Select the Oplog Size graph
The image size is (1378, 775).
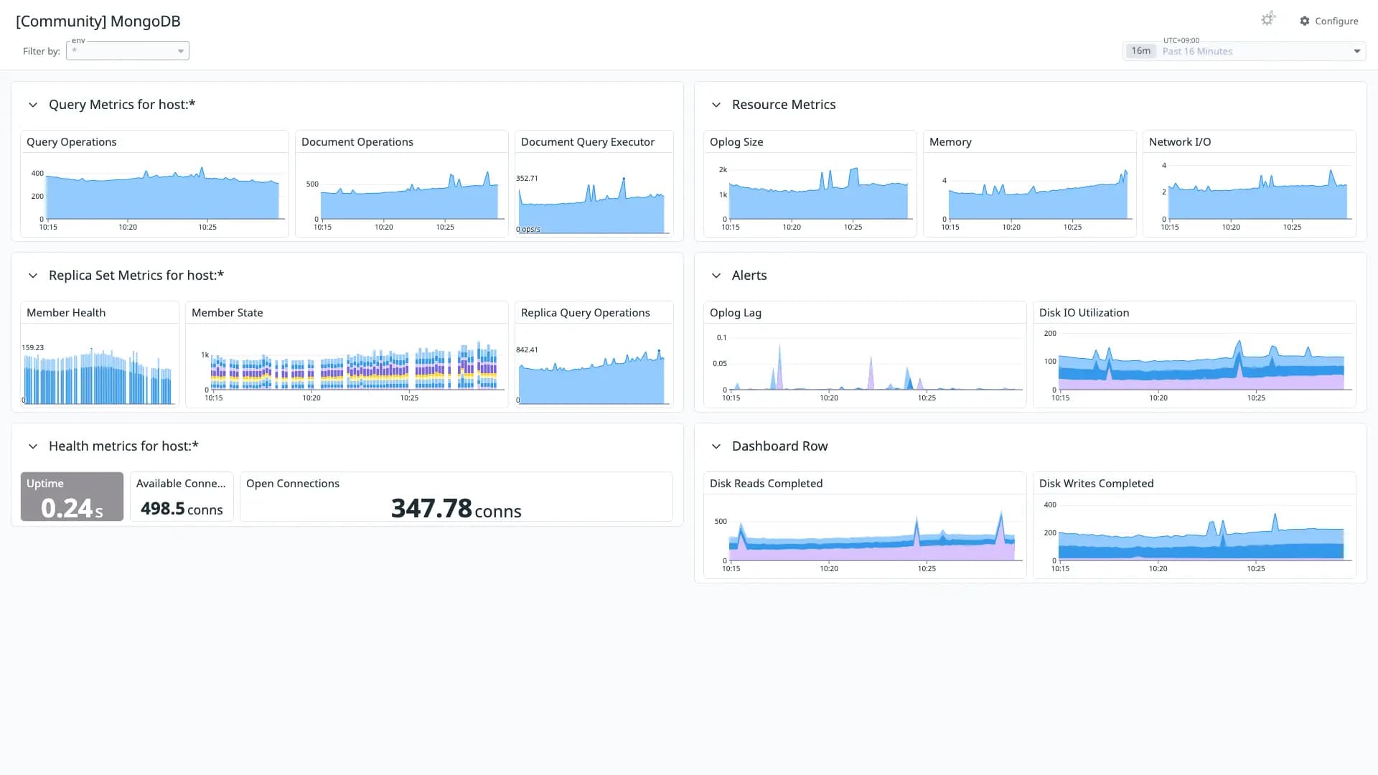click(810, 194)
